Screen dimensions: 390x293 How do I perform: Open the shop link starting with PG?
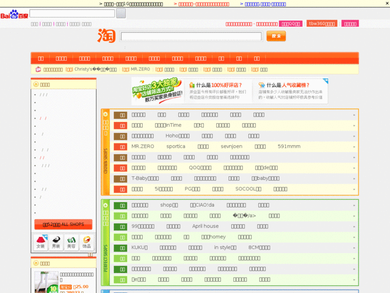pos(193,189)
